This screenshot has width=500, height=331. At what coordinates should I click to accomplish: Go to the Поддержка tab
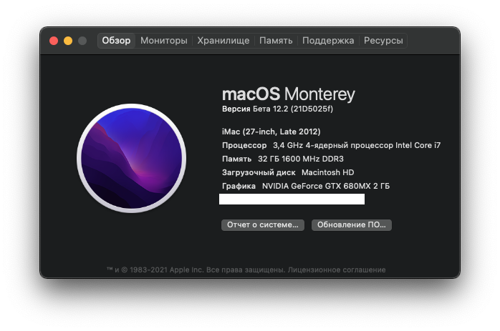click(x=328, y=41)
